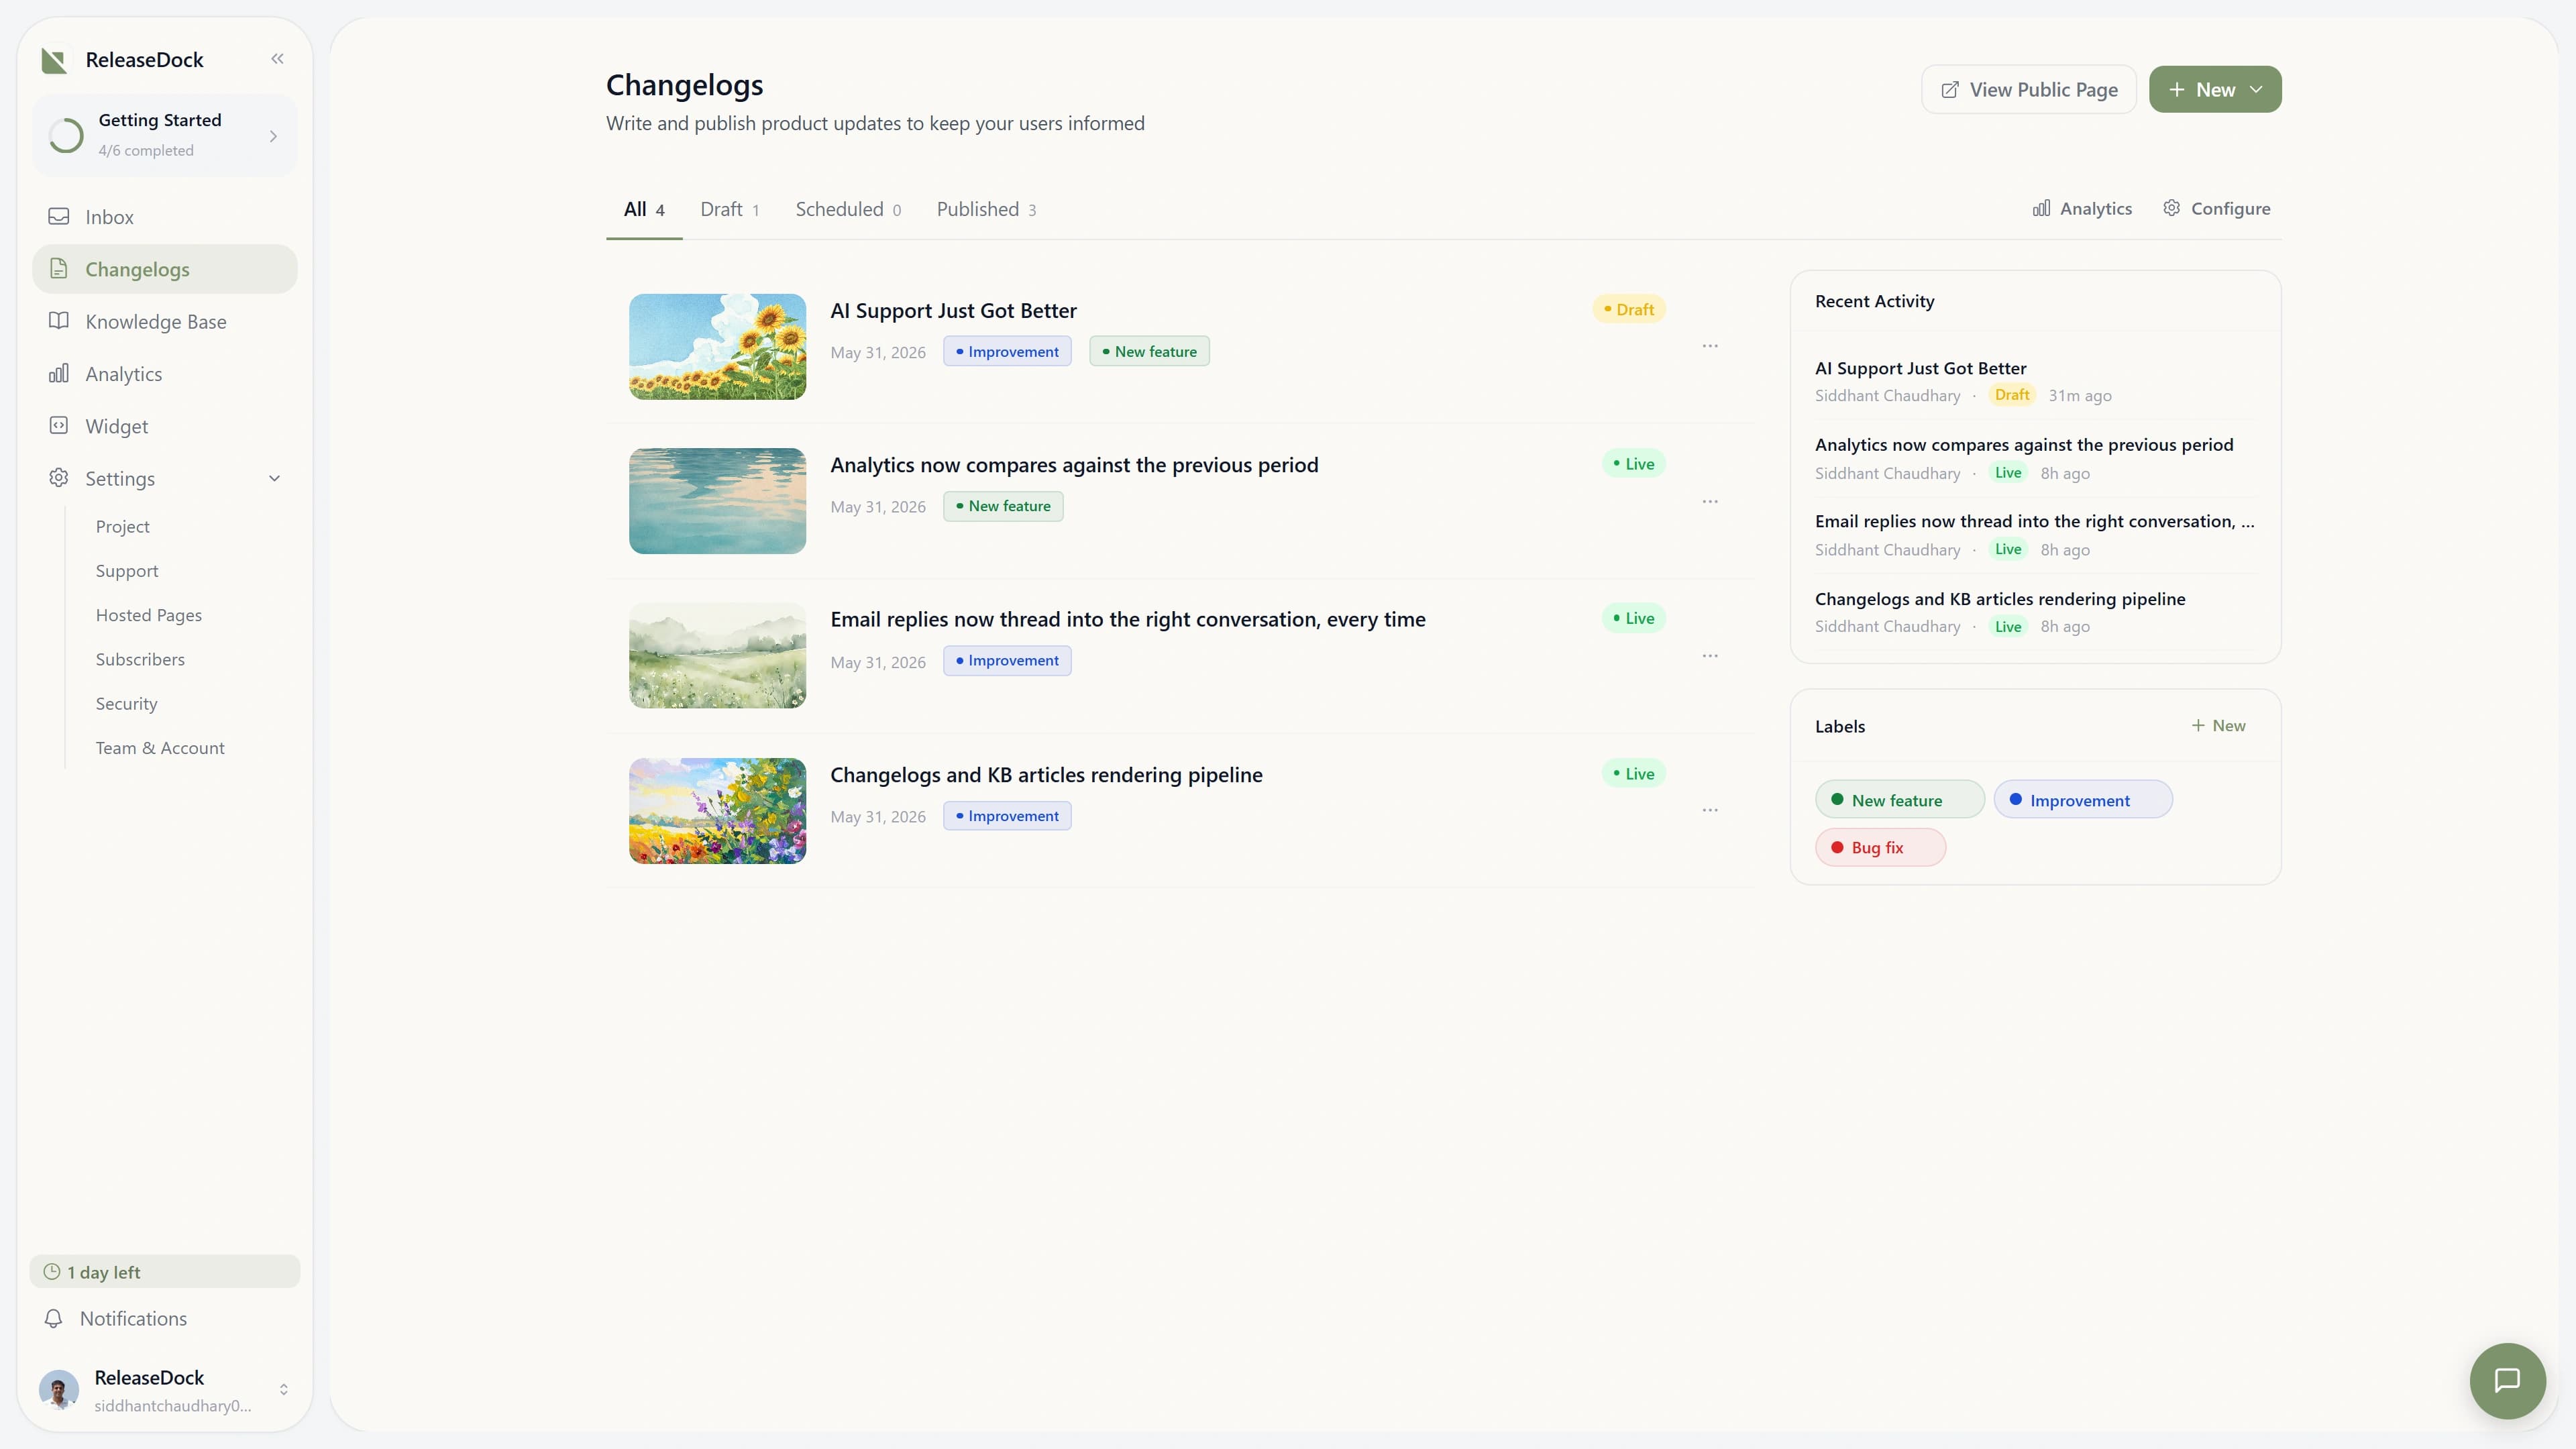Open Hosted Pages settings

coord(149,615)
